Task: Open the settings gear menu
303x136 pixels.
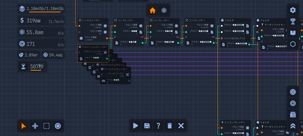Action: [x=293, y=10]
